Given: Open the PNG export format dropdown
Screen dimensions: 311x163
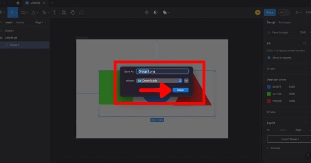Looking at the screenshot, I should [x=299, y=130].
